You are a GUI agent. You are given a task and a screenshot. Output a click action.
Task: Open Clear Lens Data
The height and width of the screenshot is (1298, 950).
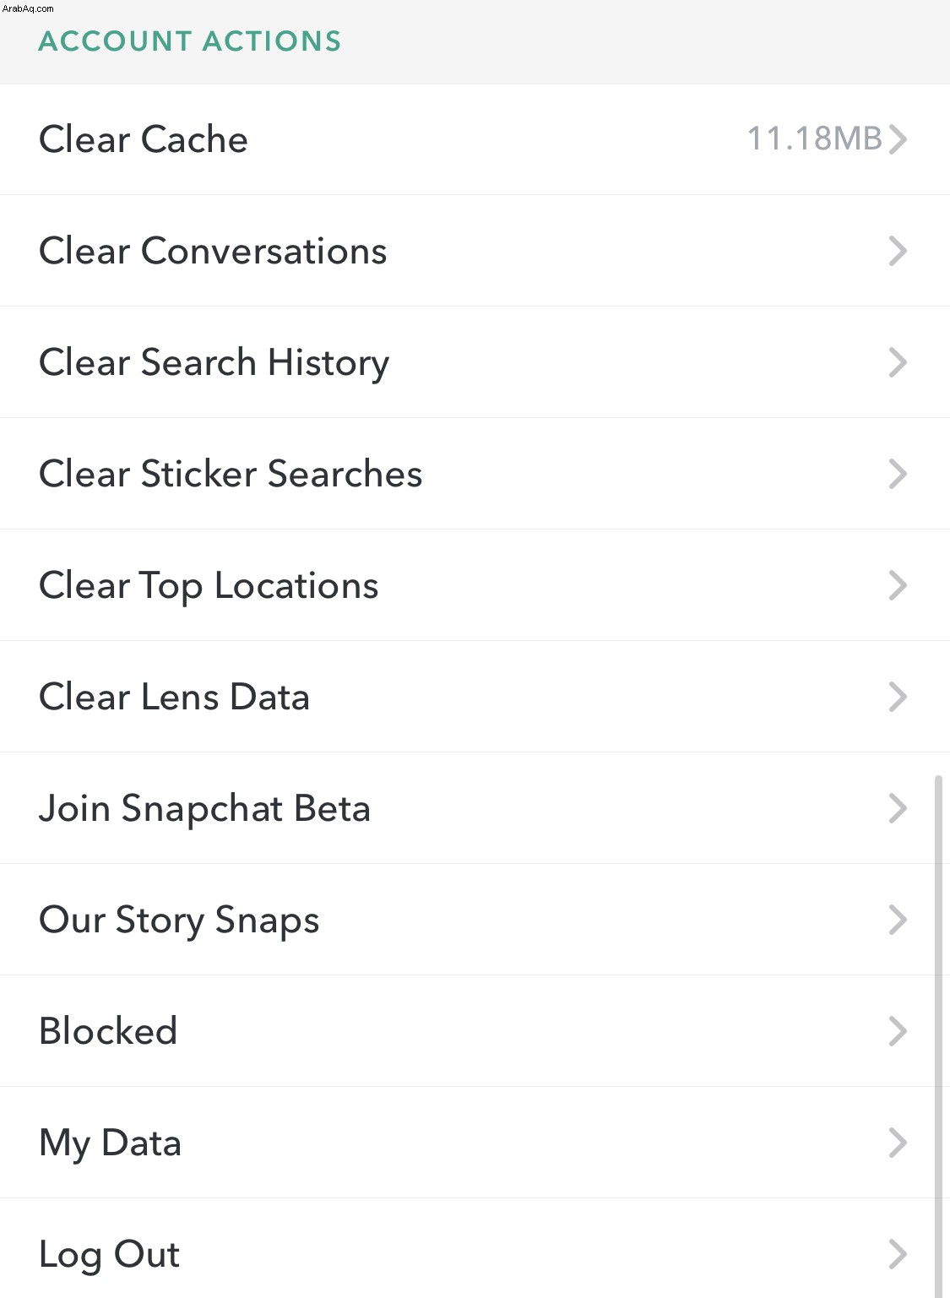click(475, 697)
